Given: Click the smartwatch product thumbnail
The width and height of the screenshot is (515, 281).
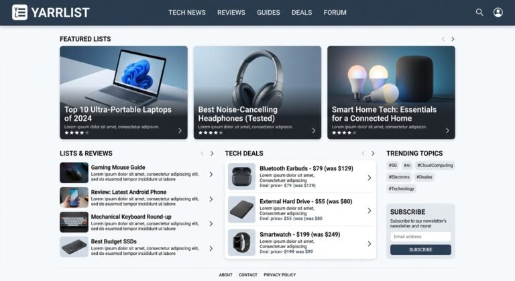Looking at the screenshot, I should 241,243.
